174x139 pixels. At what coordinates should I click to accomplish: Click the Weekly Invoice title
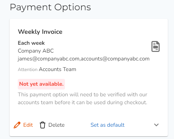click(x=40, y=32)
